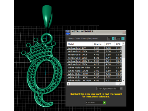Click the Metal Weights flask icon

(x=68, y=33)
